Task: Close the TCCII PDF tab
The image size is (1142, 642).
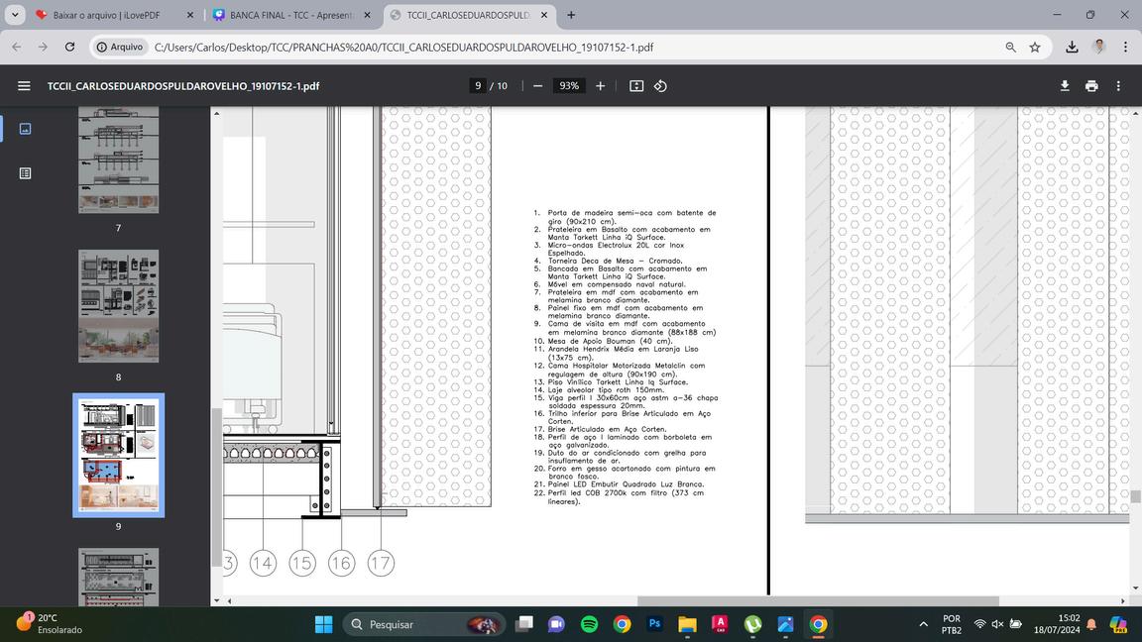Action: click(x=544, y=15)
